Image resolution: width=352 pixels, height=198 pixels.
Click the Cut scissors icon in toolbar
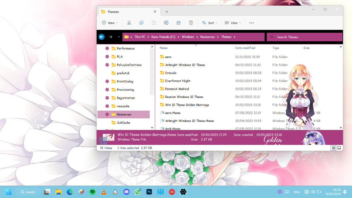[x=129, y=23]
